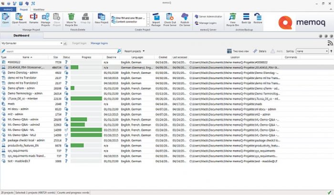This screenshot has width=334, height=195.
Task: Click in the project search field
Action: pos(61,51)
